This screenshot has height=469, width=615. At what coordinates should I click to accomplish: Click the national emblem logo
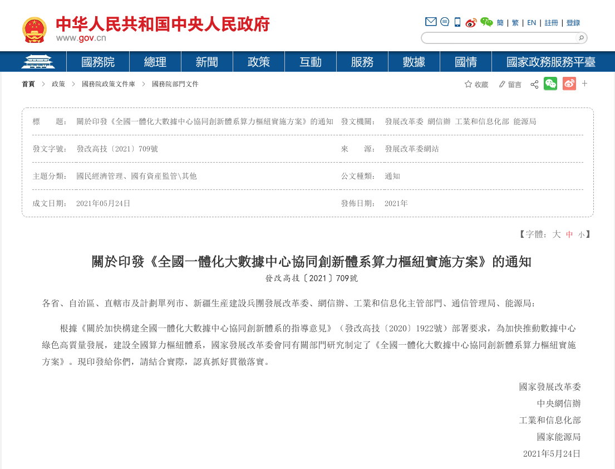(x=35, y=30)
